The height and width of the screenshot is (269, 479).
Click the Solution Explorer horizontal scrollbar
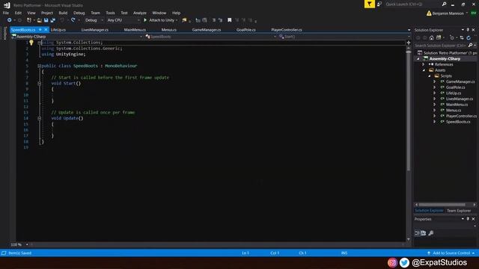(x=442, y=205)
